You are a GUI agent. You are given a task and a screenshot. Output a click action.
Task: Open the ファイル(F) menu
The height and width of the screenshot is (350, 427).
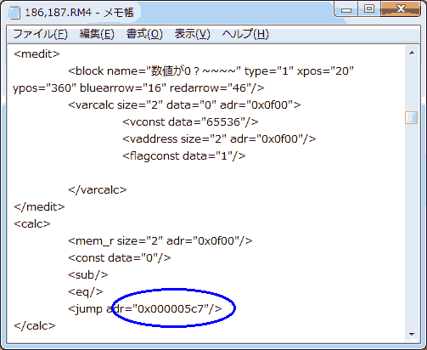[x=40, y=34]
